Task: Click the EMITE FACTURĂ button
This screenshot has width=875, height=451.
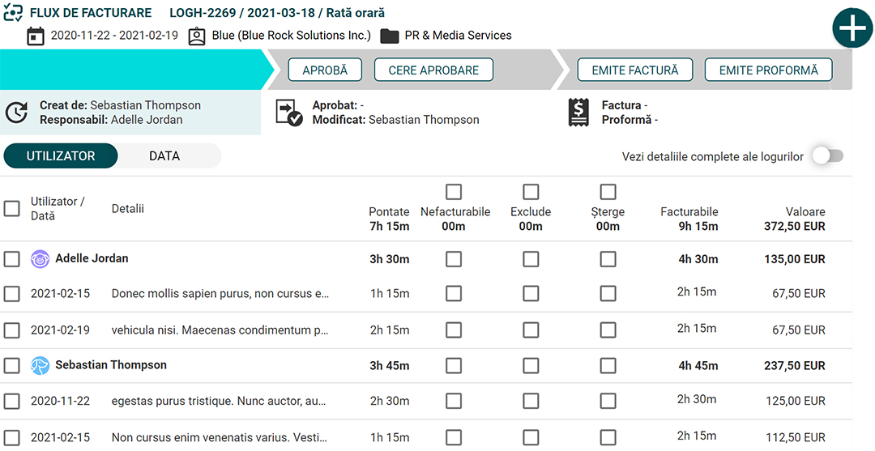Action: click(x=635, y=70)
